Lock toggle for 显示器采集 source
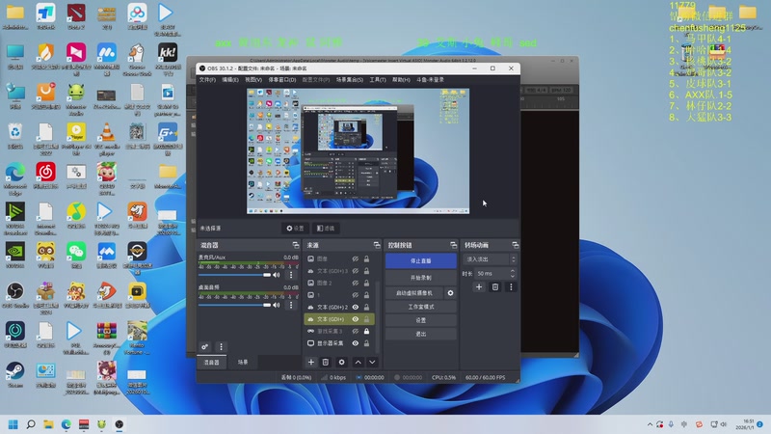Viewport: 771px width, 434px height. [x=366, y=343]
